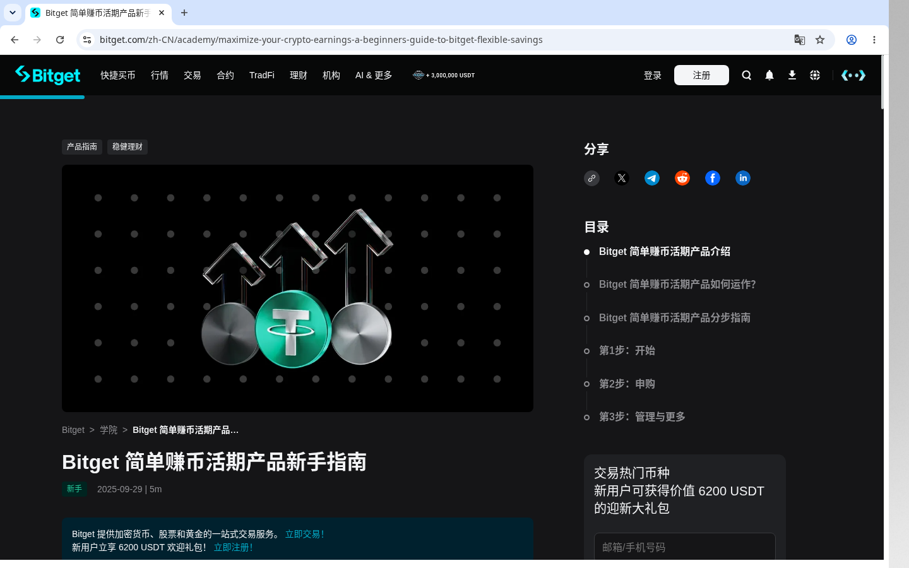Open the notifications bell icon
Screen dimensions: 909x568
click(x=769, y=75)
